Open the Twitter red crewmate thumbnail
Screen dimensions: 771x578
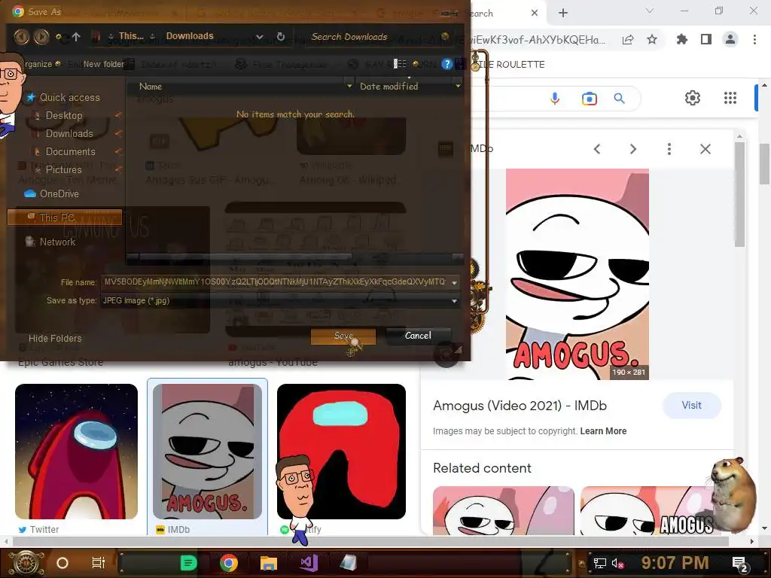[76, 452]
